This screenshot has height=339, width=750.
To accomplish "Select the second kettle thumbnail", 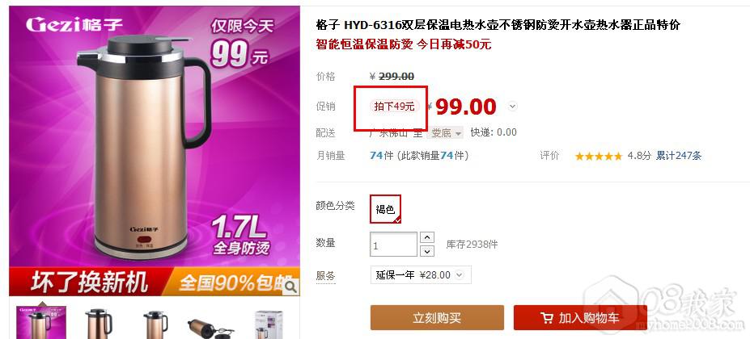I will [x=99, y=323].
